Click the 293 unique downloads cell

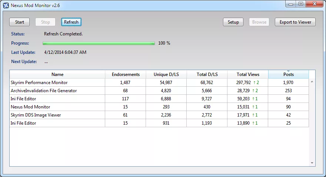click(x=166, y=107)
